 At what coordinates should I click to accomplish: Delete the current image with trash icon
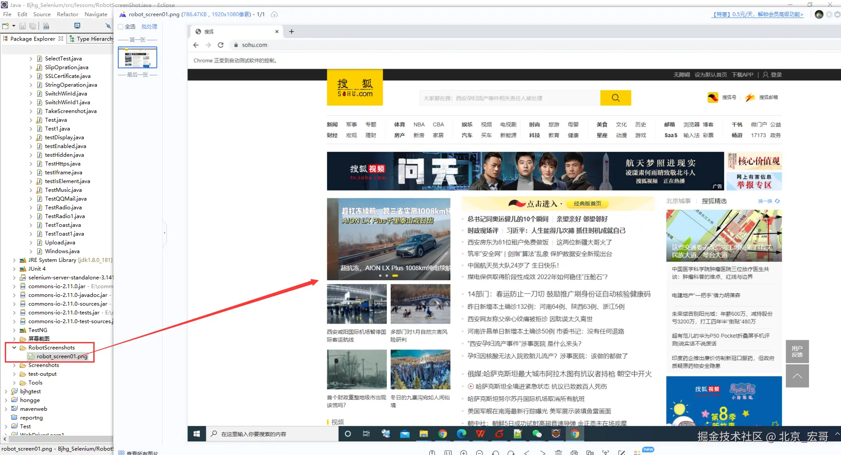click(558, 452)
